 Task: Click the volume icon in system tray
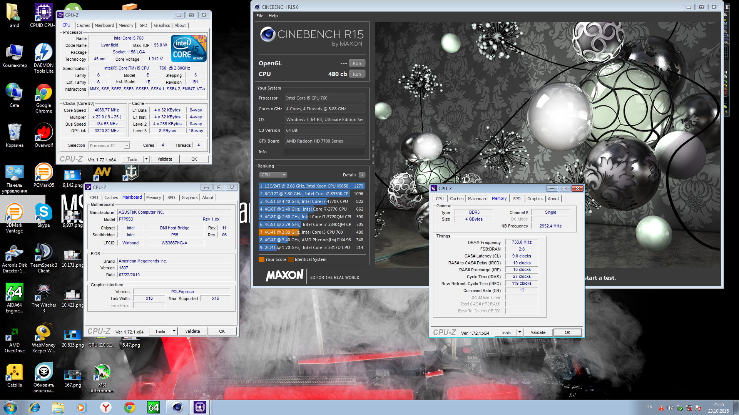click(x=670, y=408)
